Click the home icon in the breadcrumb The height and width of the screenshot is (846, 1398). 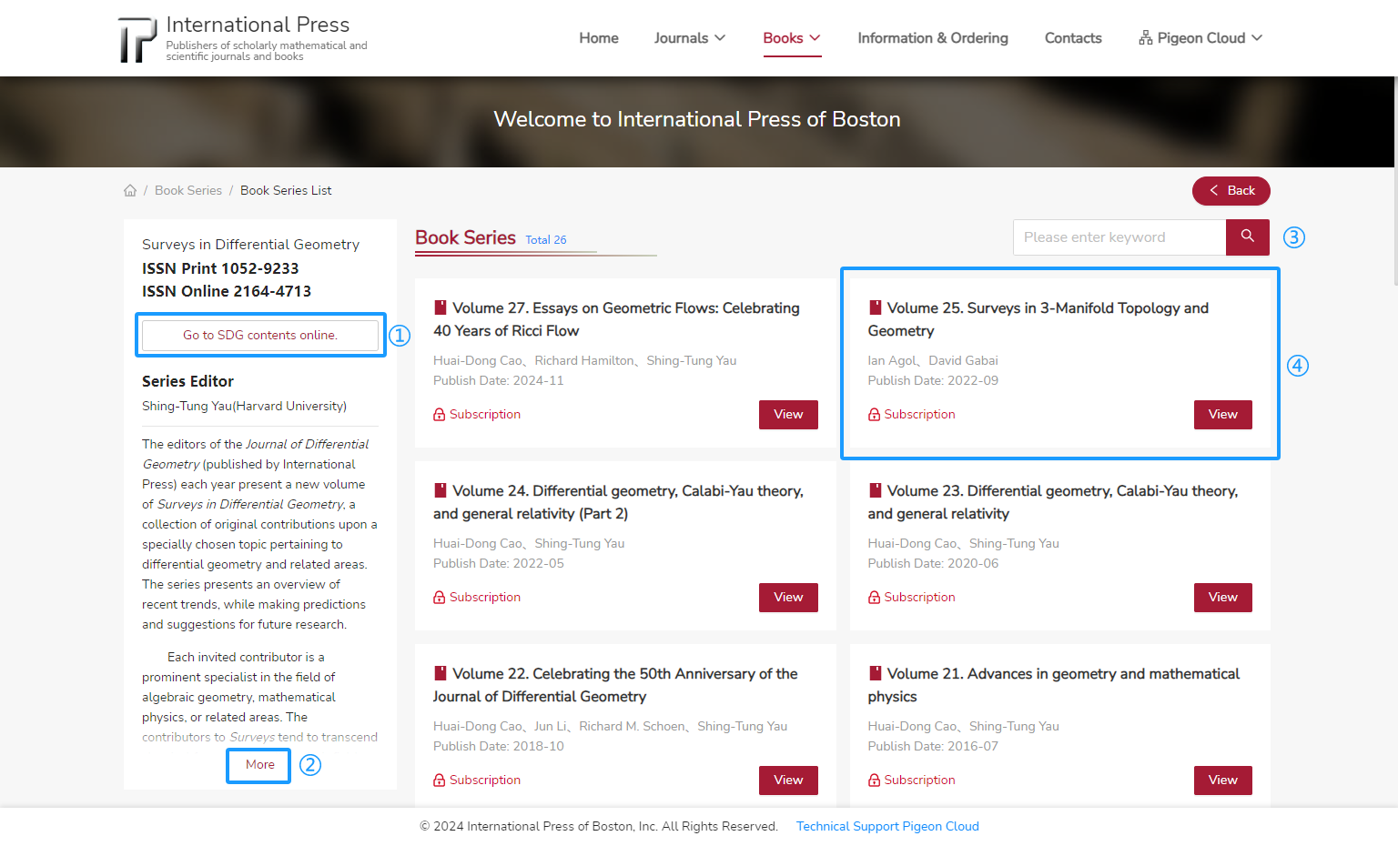[130, 190]
